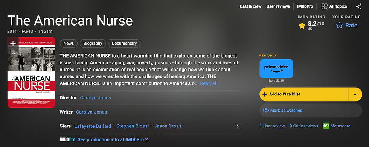Click the share icon
The height and width of the screenshot is (147, 369).
358,6
